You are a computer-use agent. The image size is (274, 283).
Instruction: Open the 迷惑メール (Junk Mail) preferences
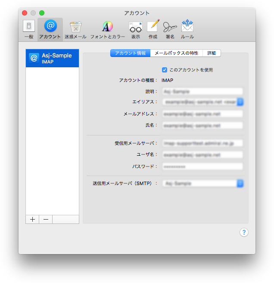pyautogui.click(x=75, y=29)
